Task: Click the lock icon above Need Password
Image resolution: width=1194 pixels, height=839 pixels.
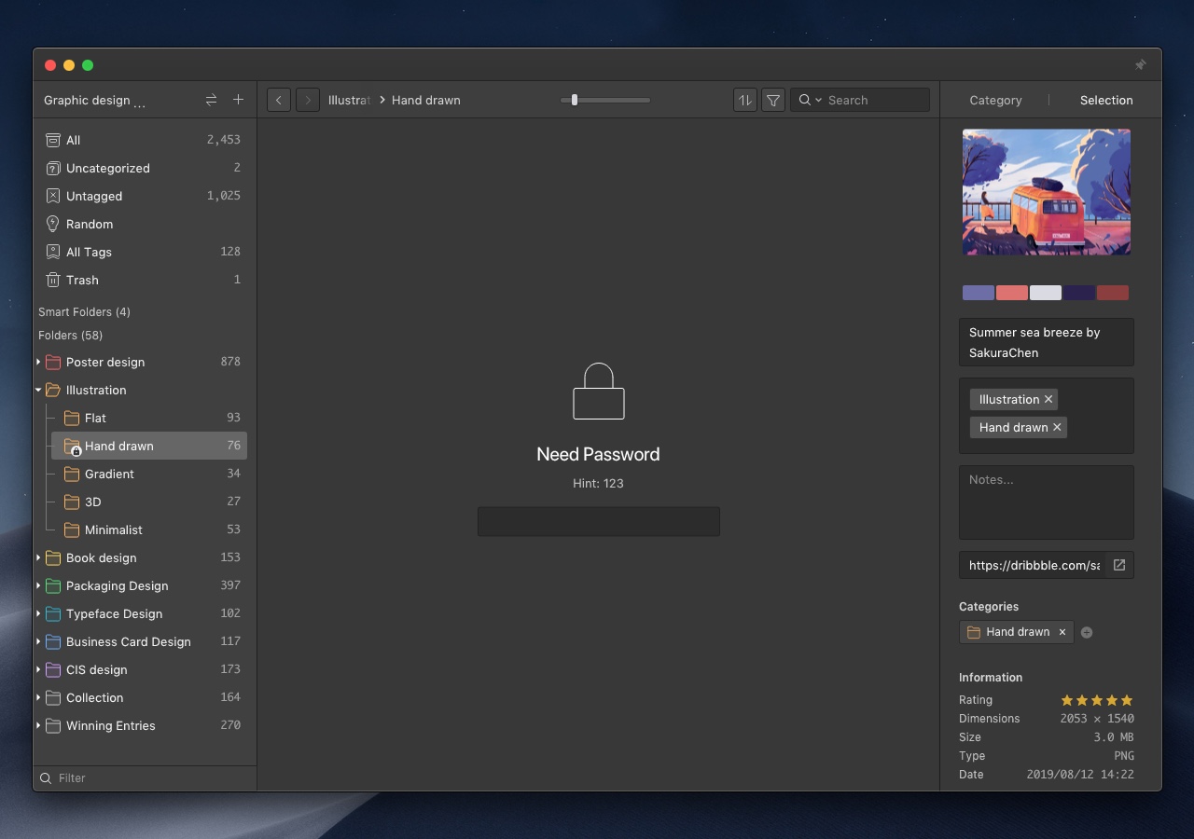Action: (598, 392)
